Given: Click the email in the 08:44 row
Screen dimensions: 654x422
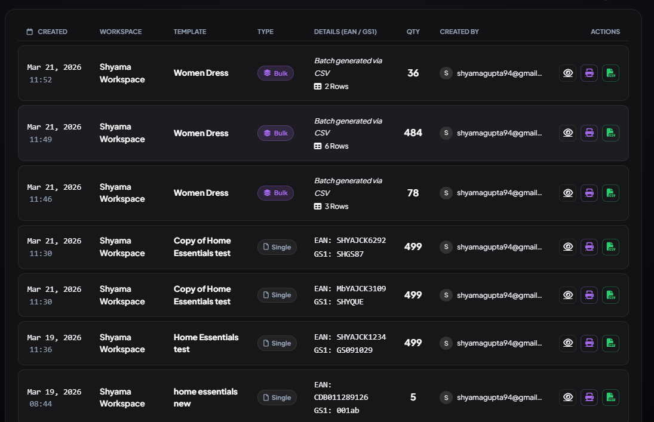Looking at the screenshot, I should (499, 398).
